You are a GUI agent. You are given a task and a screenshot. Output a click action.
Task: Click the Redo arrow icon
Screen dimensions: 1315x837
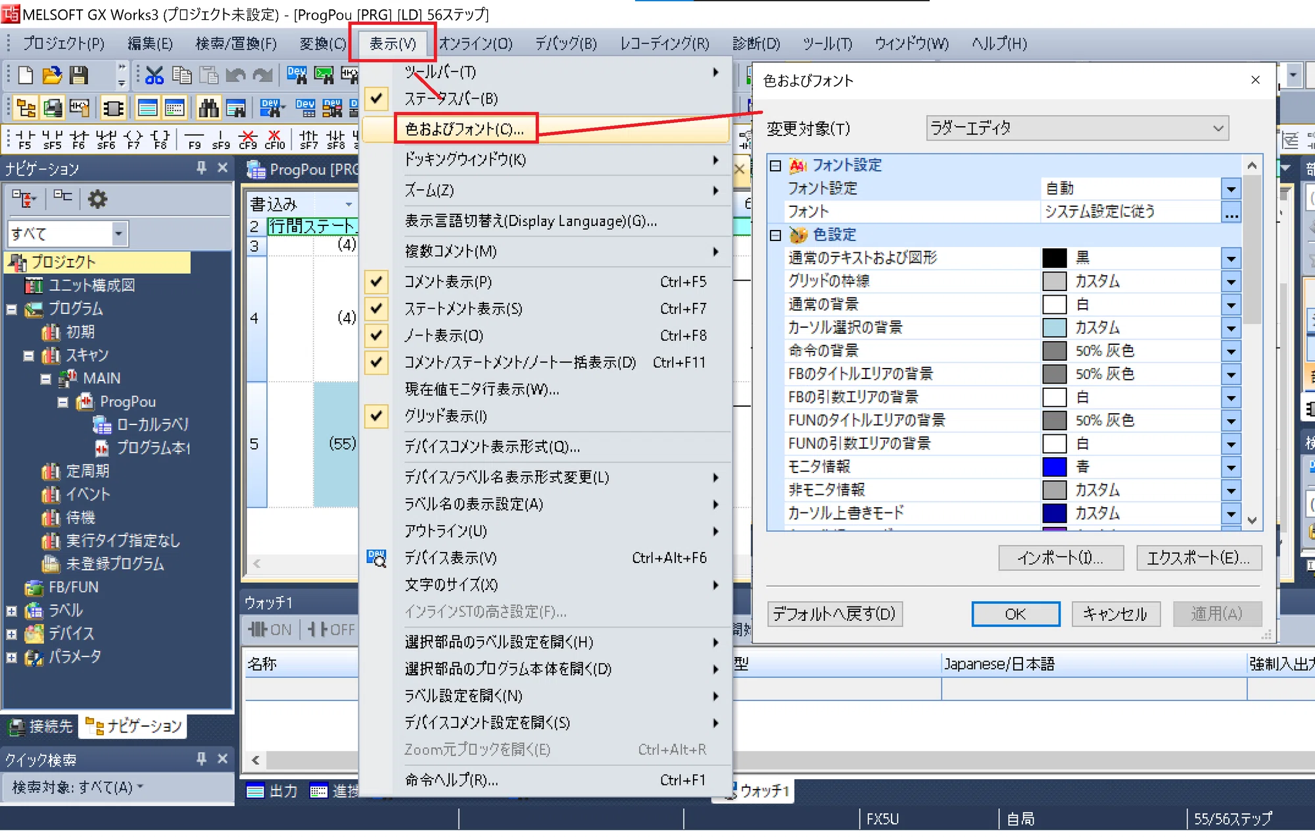pos(262,75)
